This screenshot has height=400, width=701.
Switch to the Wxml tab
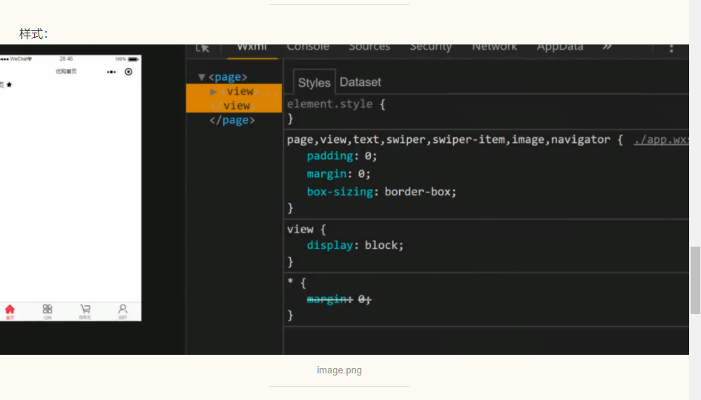point(251,47)
